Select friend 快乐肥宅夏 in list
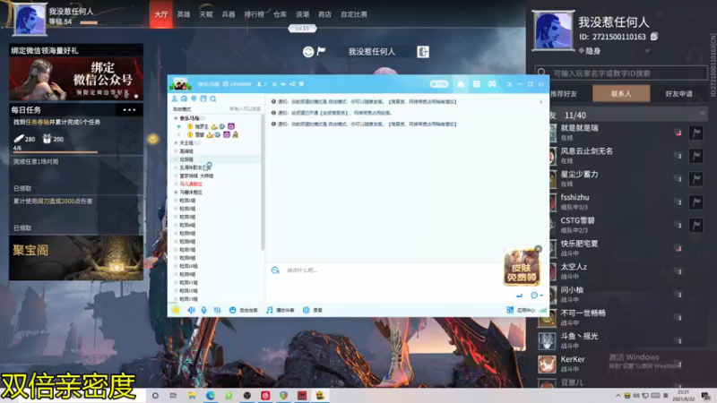 pos(622,248)
